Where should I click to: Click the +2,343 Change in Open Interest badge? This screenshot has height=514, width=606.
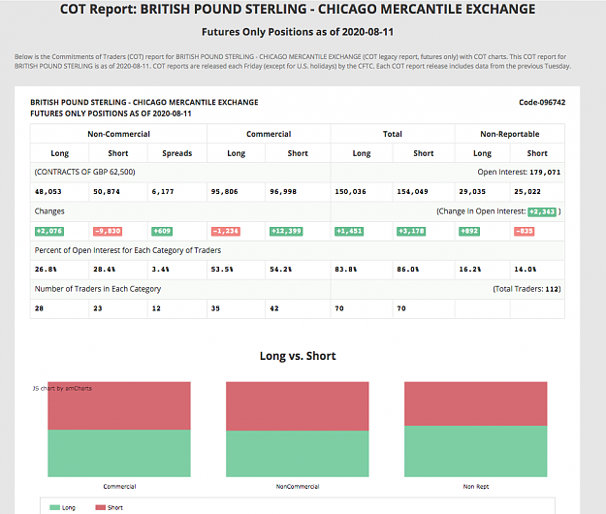[542, 211]
